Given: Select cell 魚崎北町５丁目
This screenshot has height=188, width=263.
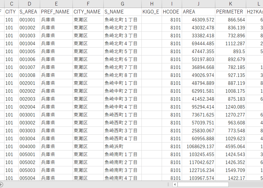Looking at the screenshot, I should click(x=122, y=51).
